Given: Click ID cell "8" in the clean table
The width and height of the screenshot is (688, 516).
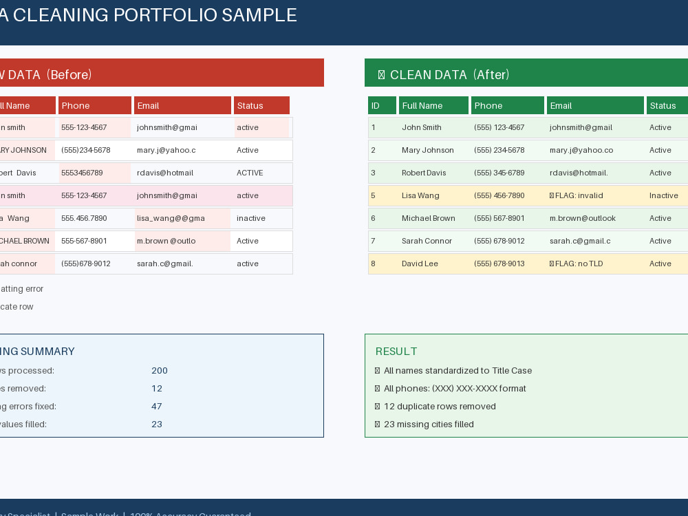Looking at the screenshot, I should (373, 264).
